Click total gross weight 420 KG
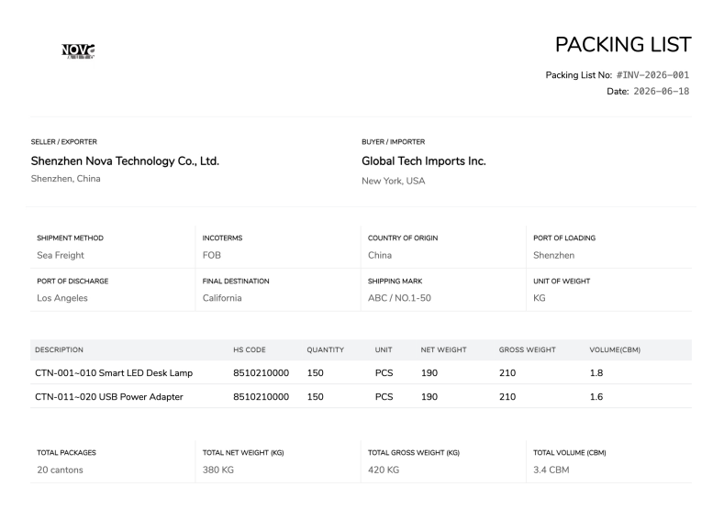This screenshot has width=724, height=520. [384, 470]
